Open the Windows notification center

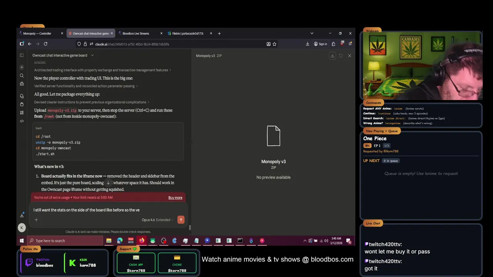click(x=349, y=241)
